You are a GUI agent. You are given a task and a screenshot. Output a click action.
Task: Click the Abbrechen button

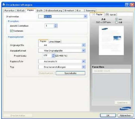(125, 115)
